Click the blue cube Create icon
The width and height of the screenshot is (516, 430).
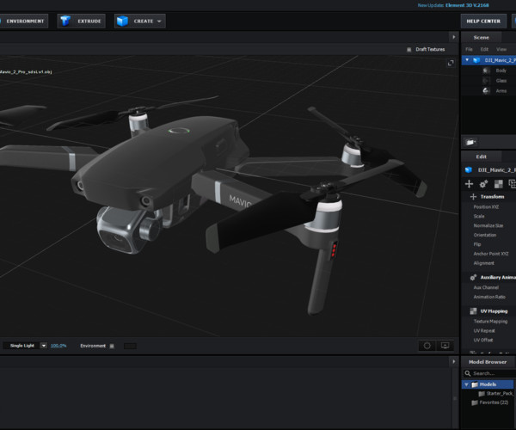tap(122, 21)
